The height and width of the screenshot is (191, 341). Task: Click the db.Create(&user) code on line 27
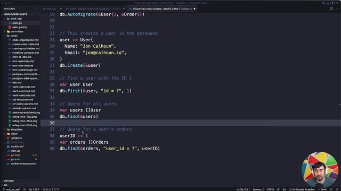80,65
